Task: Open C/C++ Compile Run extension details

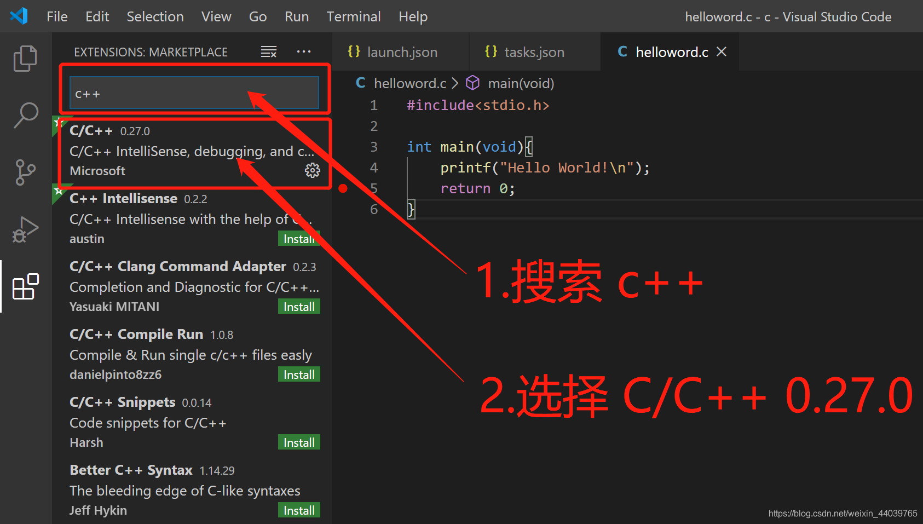Action: pyautogui.click(x=192, y=355)
